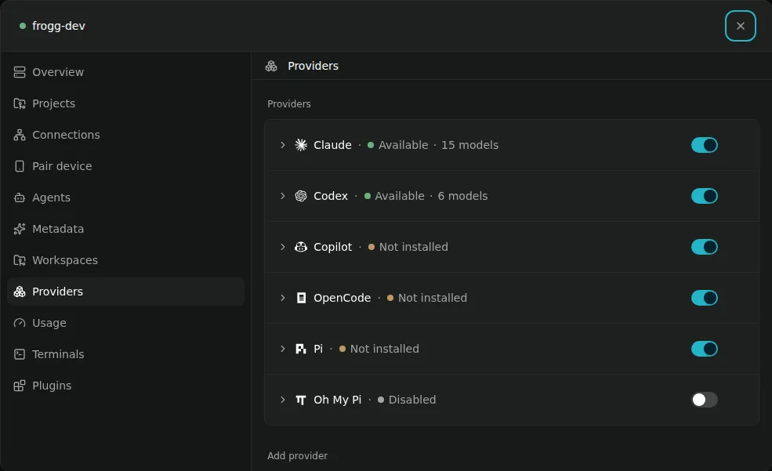The image size is (772, 471).
Task: Click the Agents robot icon
Action: pos(19,197)
